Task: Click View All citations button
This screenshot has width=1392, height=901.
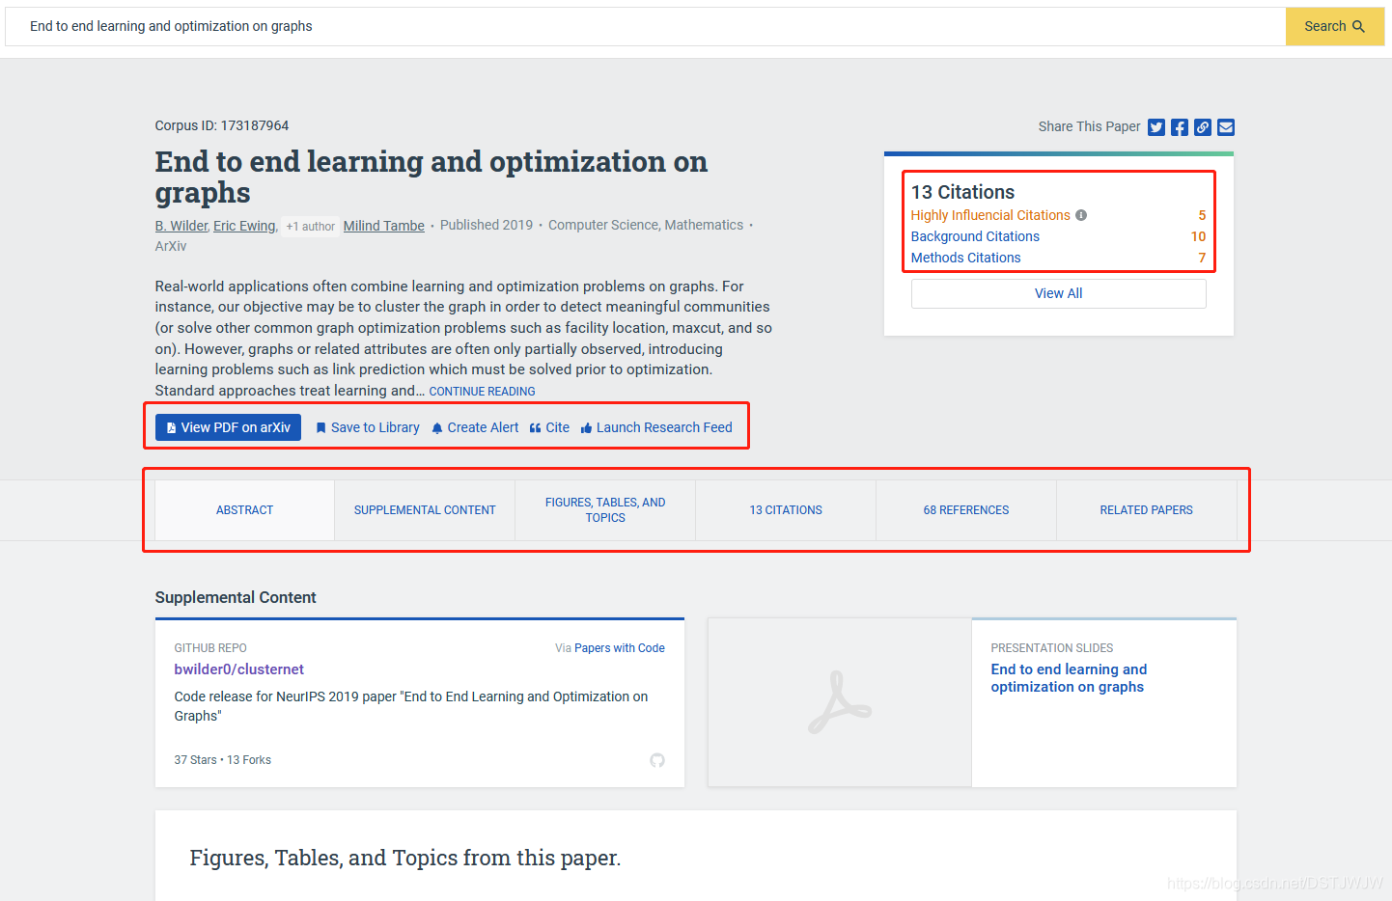Action: 1058,293
